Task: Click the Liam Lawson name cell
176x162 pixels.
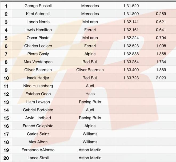Action: click(x=38, y=102)
